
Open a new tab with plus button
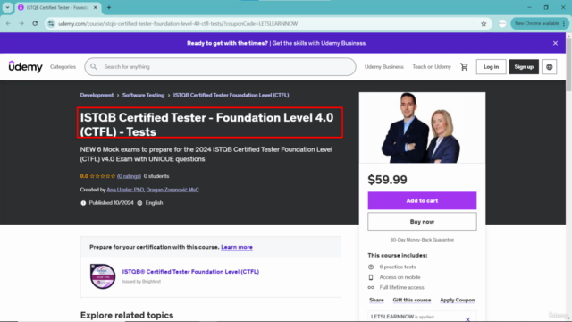(x=109, y=7)
